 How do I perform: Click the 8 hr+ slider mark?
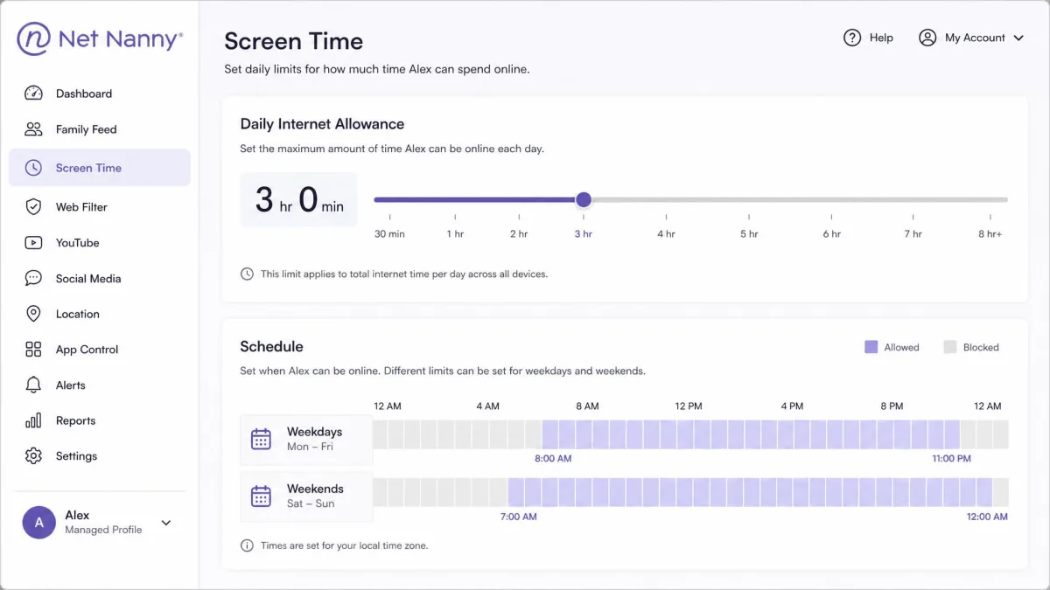pyautogui.click(x=990, y=234)
